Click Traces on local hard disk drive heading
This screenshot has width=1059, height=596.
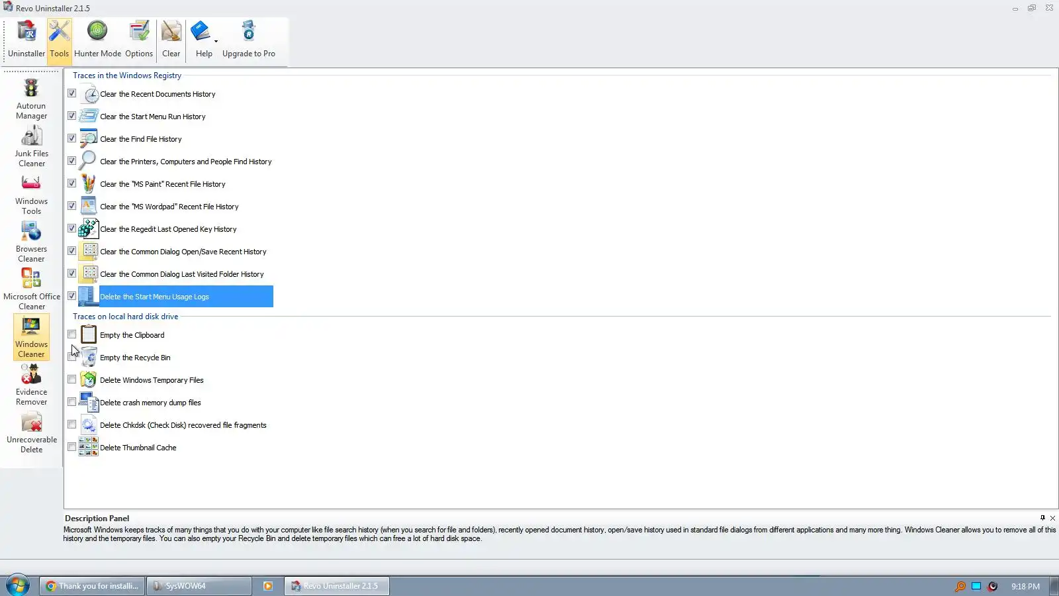coord(125,317)
